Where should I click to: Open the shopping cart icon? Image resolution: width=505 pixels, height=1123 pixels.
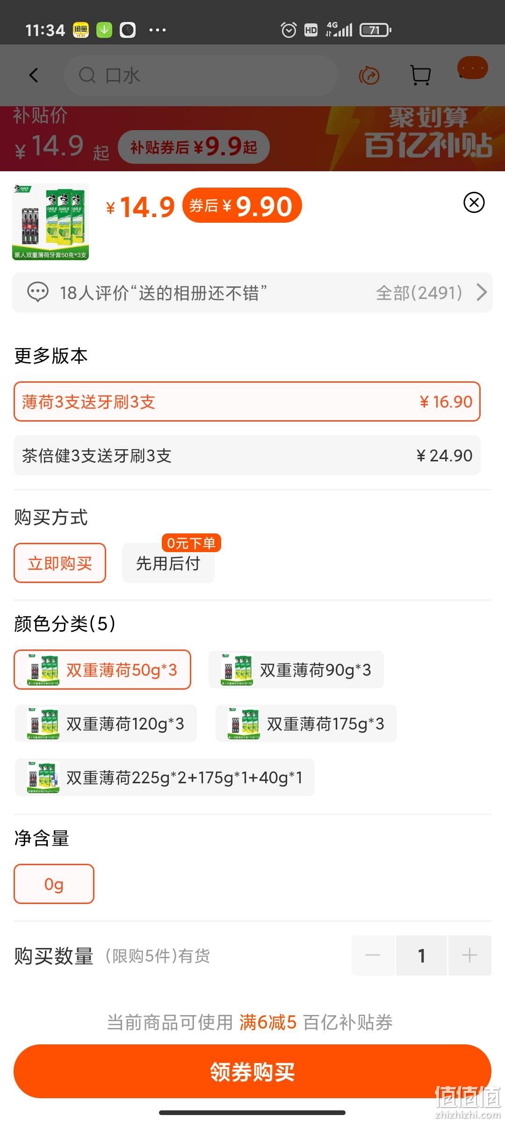[420, 75]
